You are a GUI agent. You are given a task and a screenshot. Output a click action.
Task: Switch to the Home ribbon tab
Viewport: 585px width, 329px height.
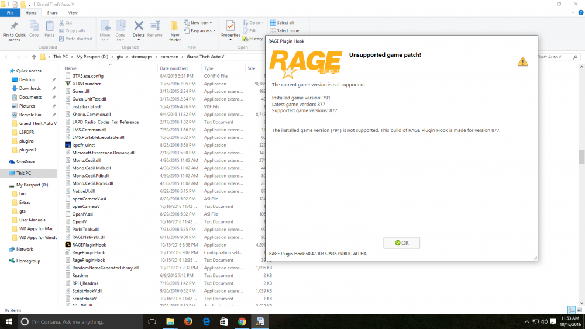point(31,13)
